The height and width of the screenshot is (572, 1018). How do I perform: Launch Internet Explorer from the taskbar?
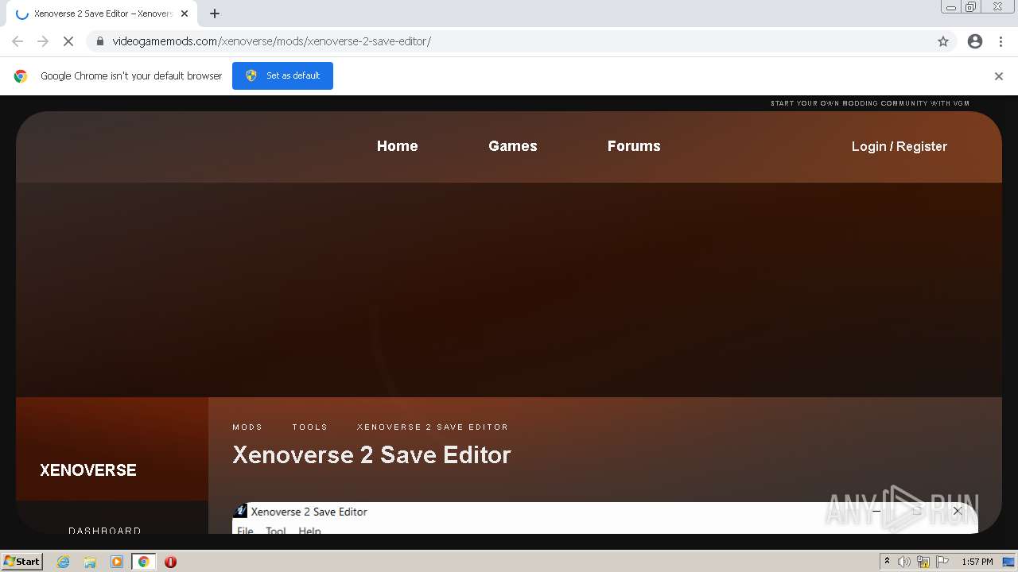[x=64, y=562]
